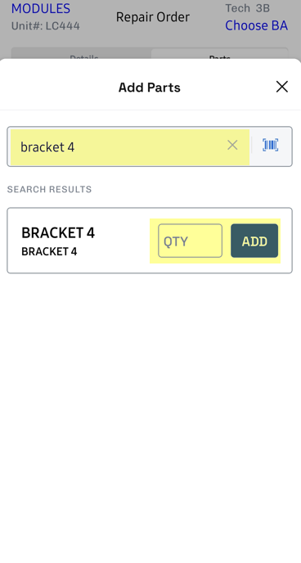301x563 pixels.
Task: Select the SEARCH RESULTS section label
Action: [x=50, y=189]
